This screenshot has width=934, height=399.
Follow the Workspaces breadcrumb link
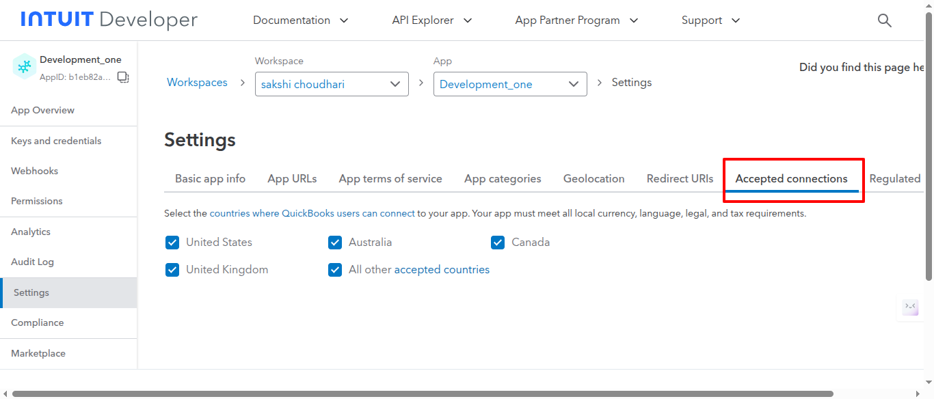[197, 83]
